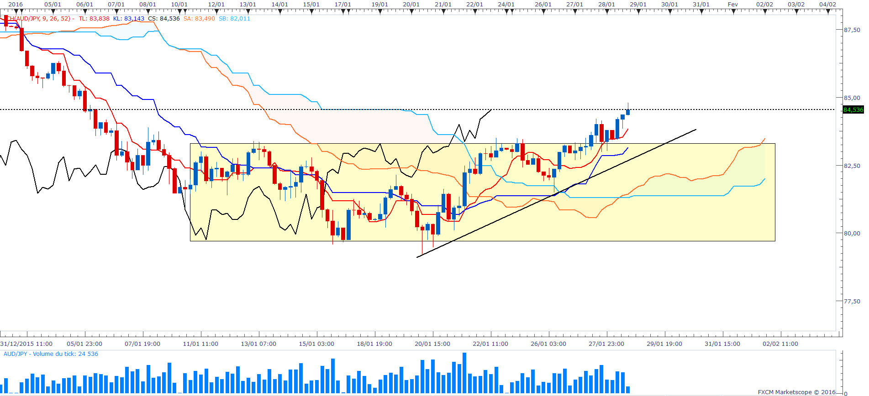Click the FXCM Marketscope © 2016 watermark
Screen dimensions: 869x396
[x=796, y=392]
